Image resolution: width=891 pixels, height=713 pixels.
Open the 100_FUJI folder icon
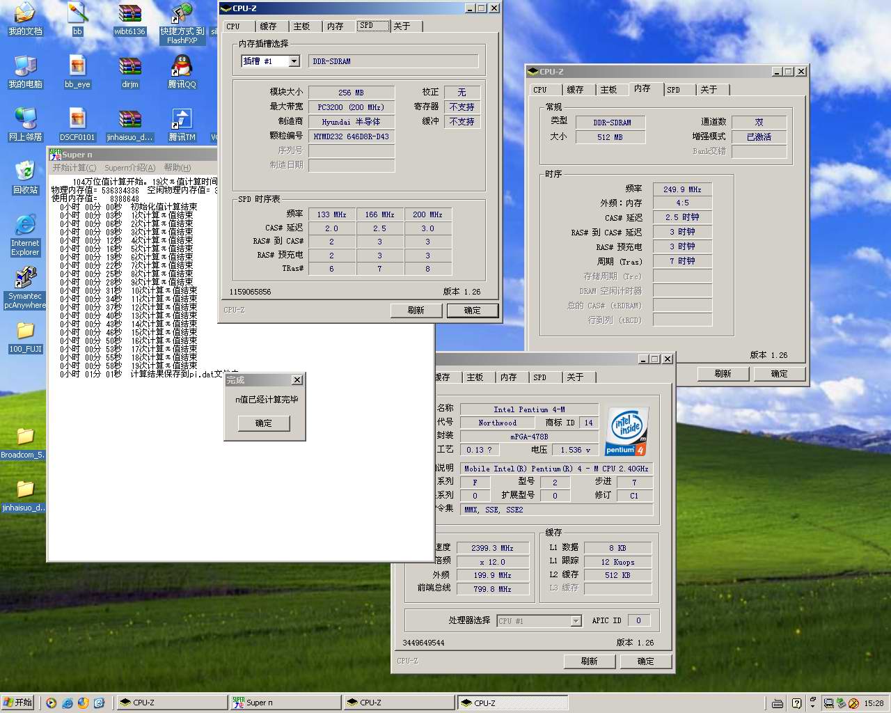[25, 337]
